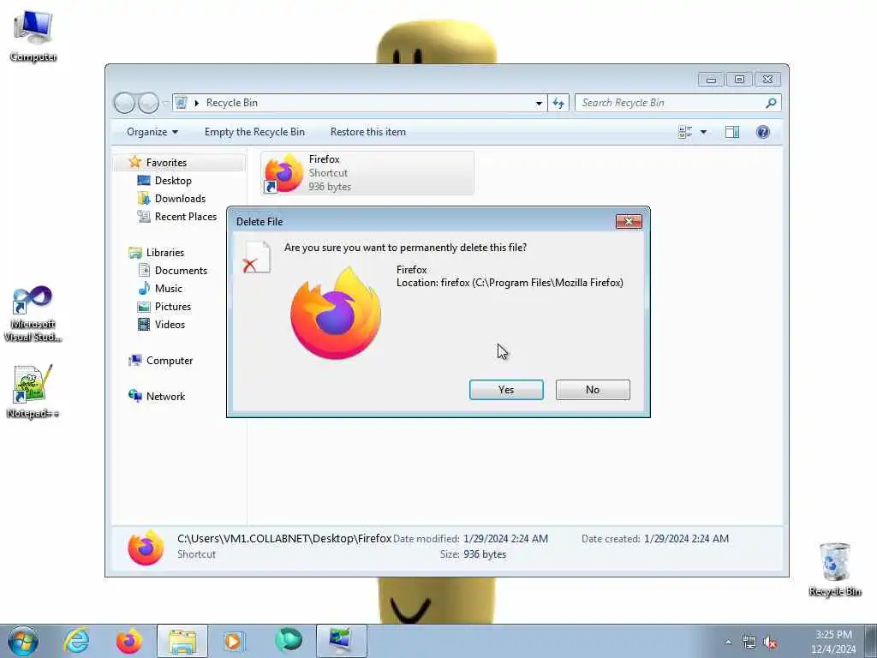Minimize the Recycle Bin window
The width and height of the screenshot is (877, 658).
(711, 80)
